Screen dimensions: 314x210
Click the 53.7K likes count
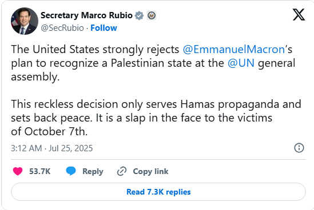tap(40, 171)
